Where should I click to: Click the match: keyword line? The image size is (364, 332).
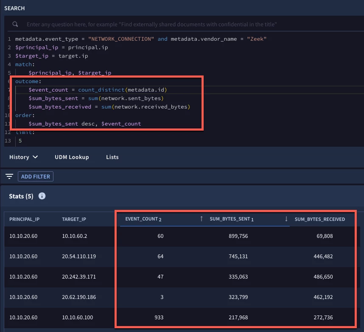(25, 64)
